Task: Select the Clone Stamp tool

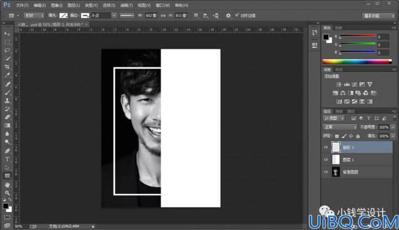Action: click(7, 101)
